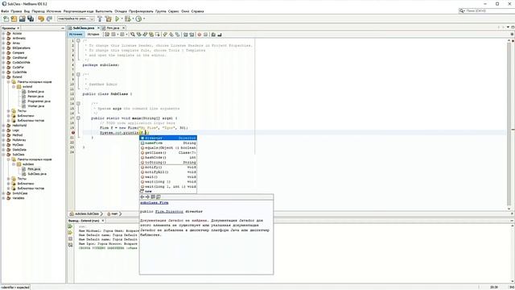Collapse the license comment fold on line 1

tap(78, 41)
